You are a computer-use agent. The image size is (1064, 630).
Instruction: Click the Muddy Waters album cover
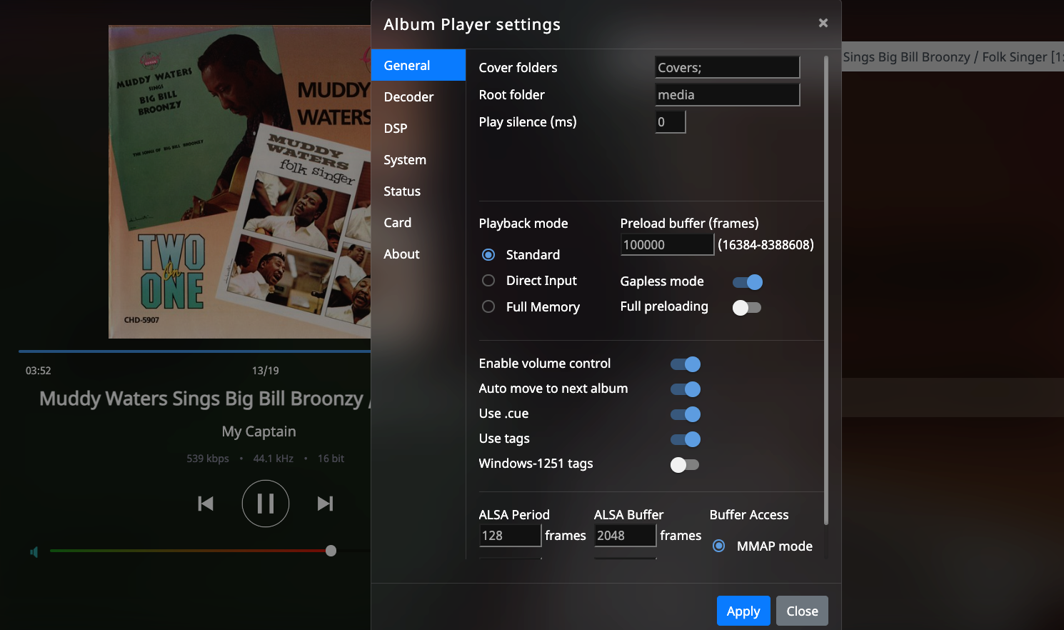coord(239,181)
